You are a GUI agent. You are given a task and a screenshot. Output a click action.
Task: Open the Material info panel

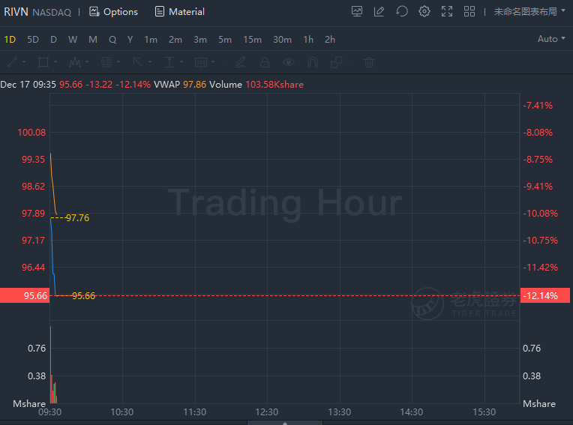(x=179, y=12)
